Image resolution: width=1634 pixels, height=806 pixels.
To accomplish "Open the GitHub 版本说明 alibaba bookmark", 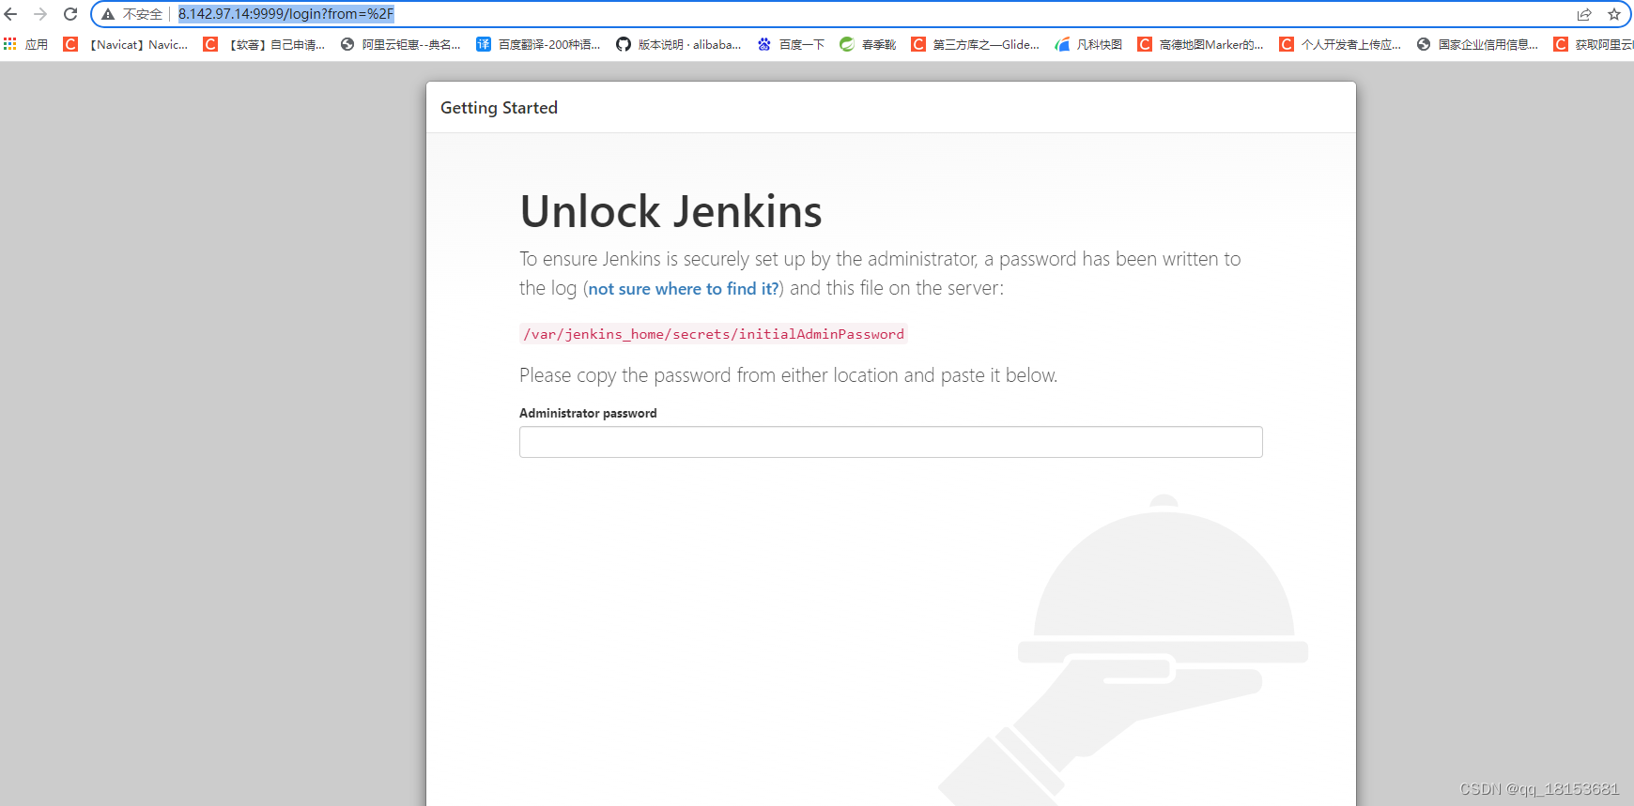I will [x=678, y=44].
